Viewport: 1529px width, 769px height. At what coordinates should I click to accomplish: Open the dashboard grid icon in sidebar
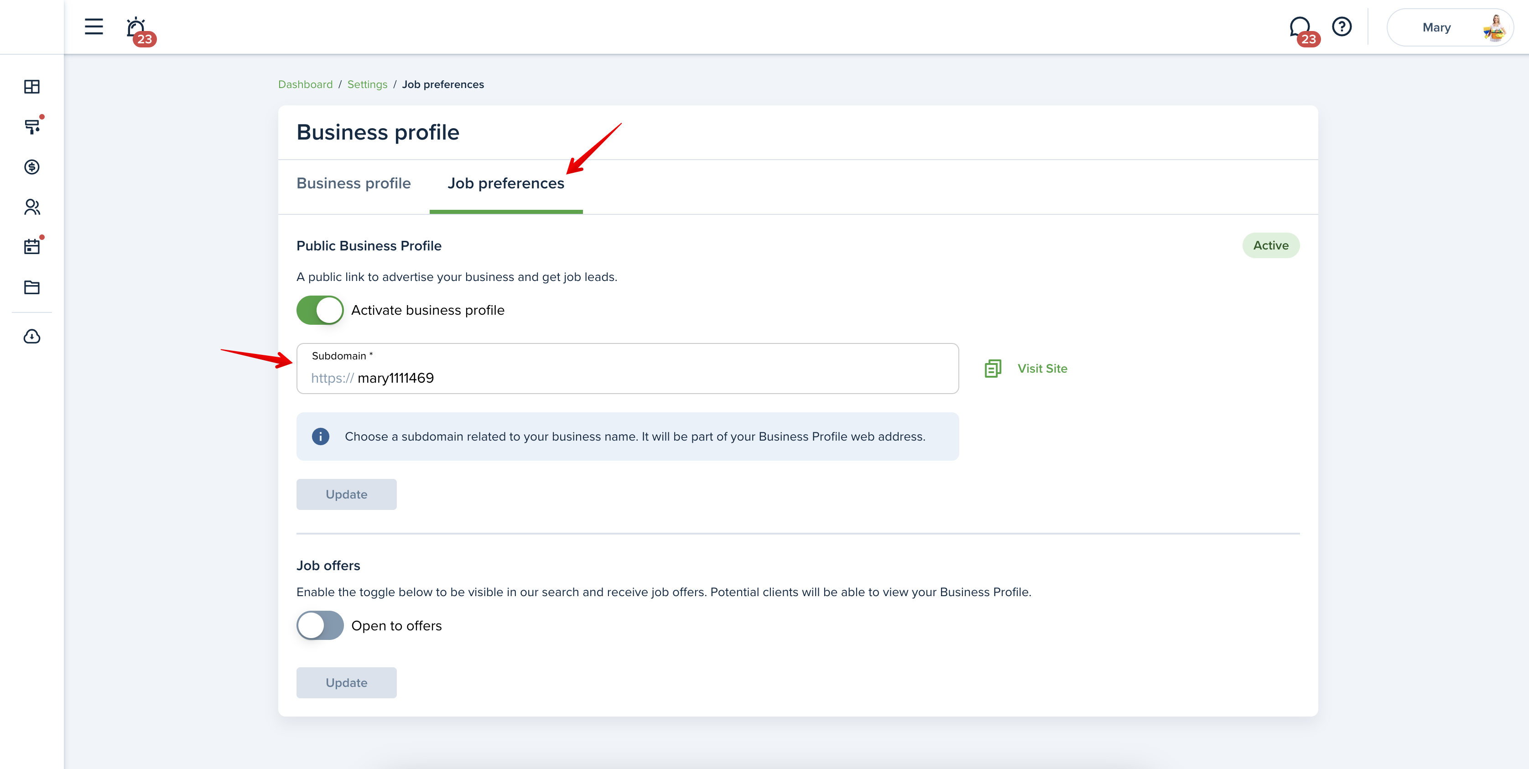coord(32,87)
